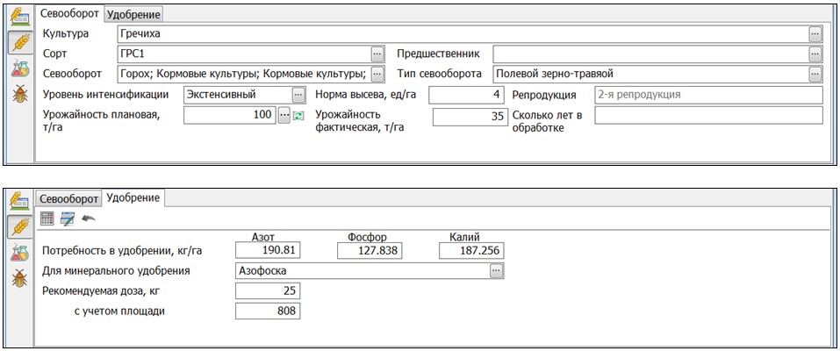
Task: Click the Норма высева input field
Action: (466, 95)
